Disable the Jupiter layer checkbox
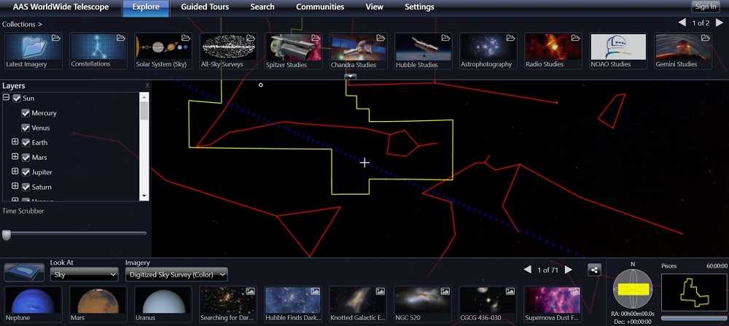729x326 pixels. click(x=26, y=172)
